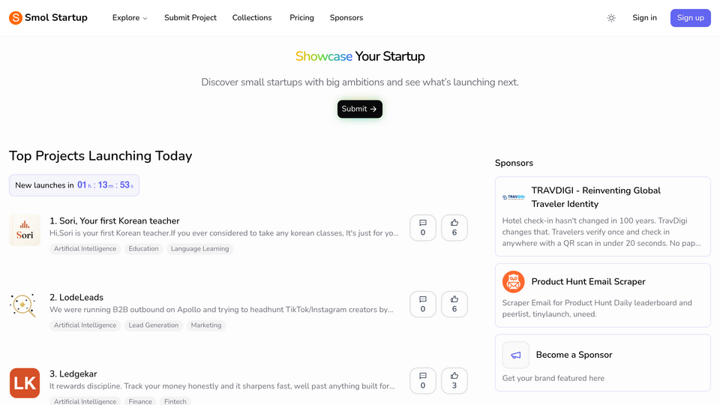720x405 pixels.
Task: Expand the Explore dropdown menu
Action: 130,18
